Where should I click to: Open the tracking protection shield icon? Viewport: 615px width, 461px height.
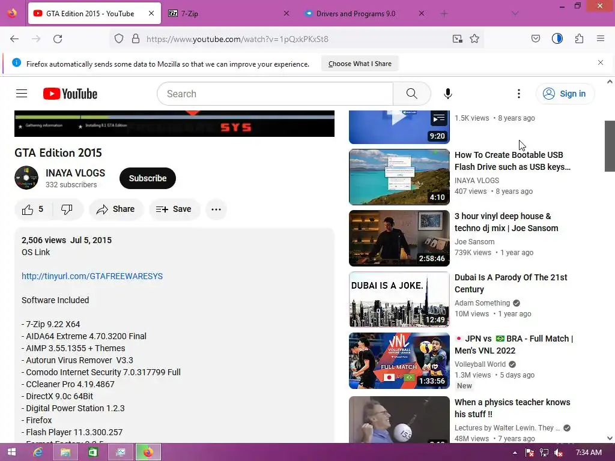pos(119,39)
